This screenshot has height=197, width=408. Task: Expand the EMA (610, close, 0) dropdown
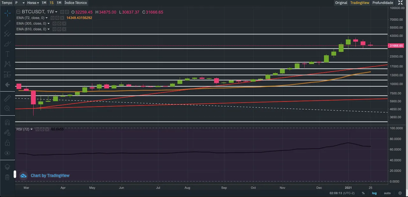click(x=49, y=29)
